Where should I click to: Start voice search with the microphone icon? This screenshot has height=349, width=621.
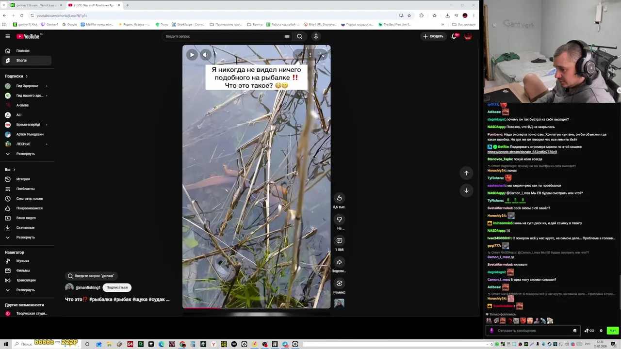point(316,36)
